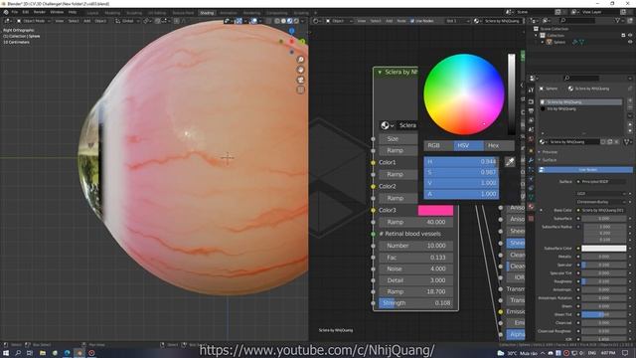636x358 pixels.
Task: Click the pink Color3 swatch
Action: [435, 210]
